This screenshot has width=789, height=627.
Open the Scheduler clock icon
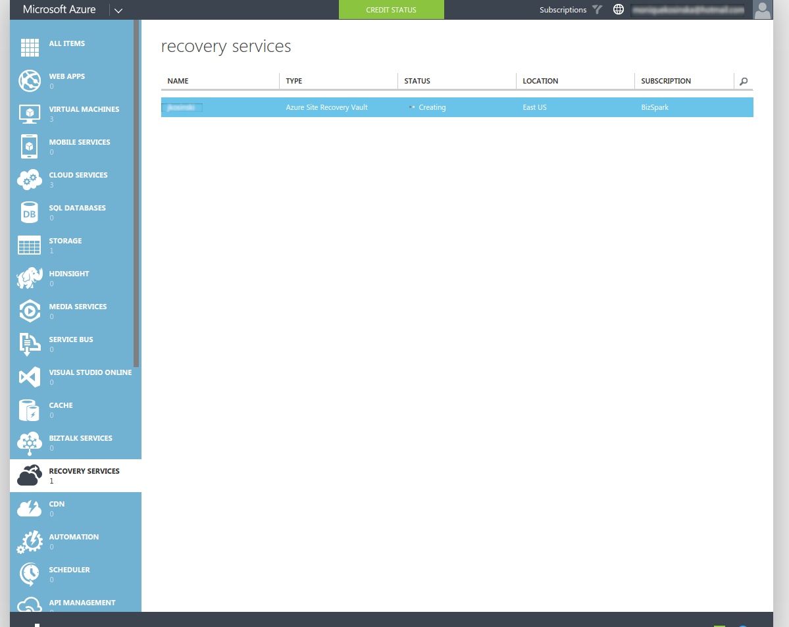click(x=30, y=574)
